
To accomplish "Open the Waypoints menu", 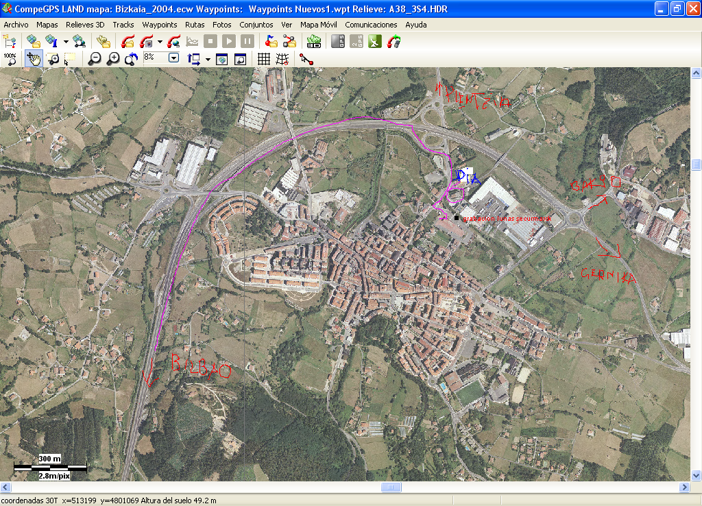I will coord(160,25).
